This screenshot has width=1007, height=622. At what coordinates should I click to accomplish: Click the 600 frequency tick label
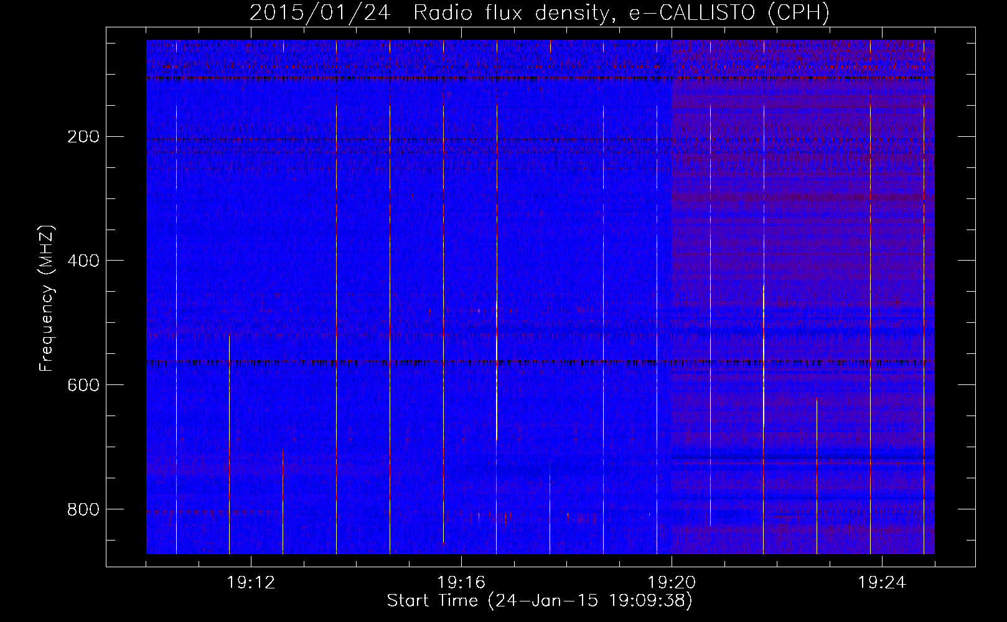coord(83,386)
